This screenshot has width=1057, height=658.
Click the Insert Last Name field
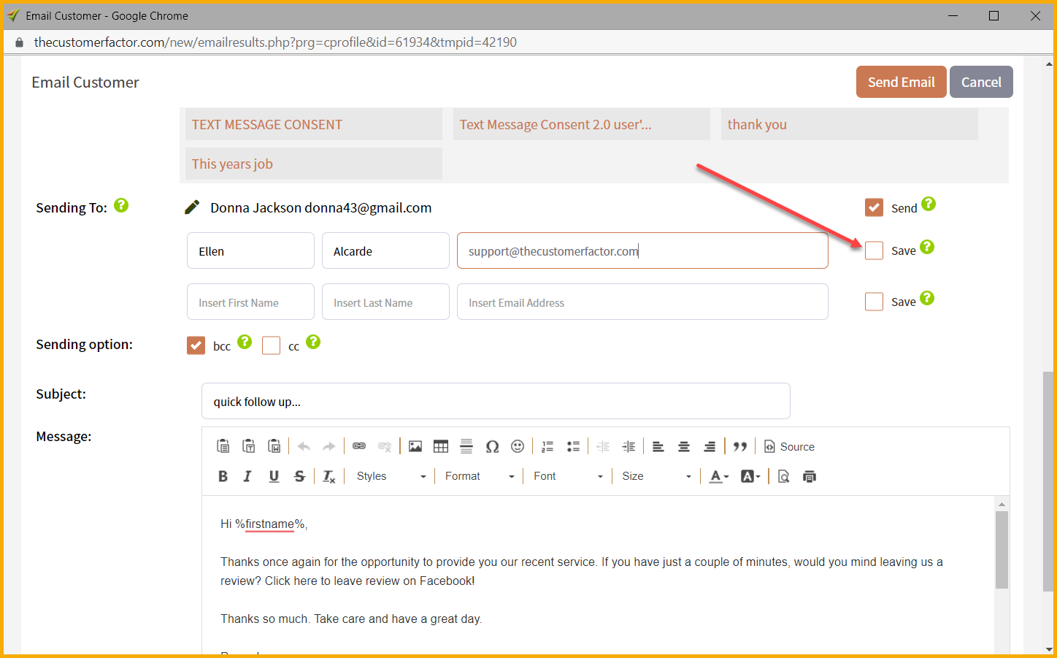[x=385, y=302]
